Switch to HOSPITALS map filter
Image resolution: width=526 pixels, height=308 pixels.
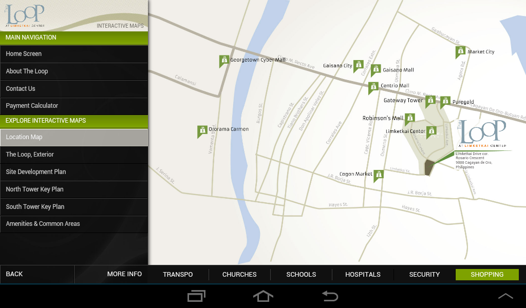coord(363,275)
